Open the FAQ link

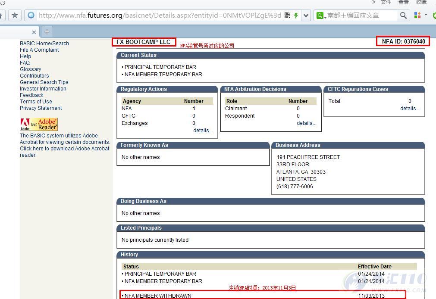(x=25, y=63)
